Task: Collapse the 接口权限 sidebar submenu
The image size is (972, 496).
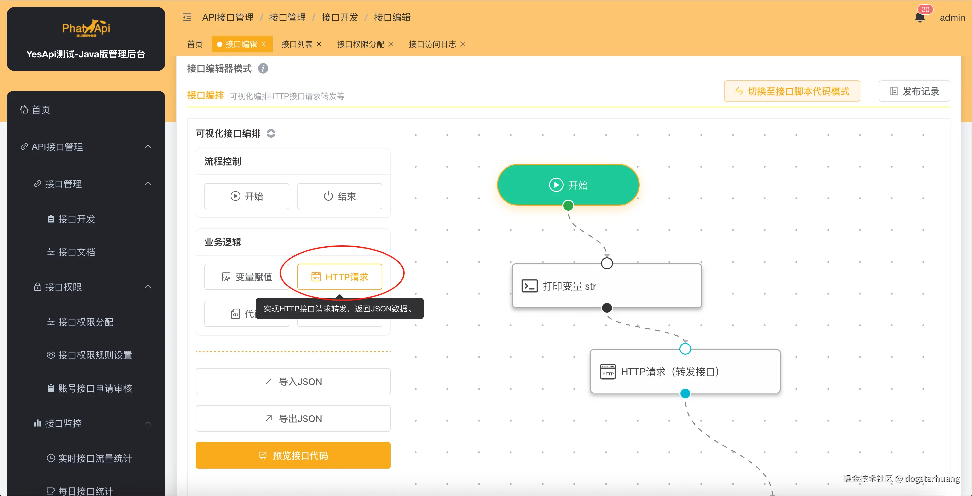Action: coord(148,287)
